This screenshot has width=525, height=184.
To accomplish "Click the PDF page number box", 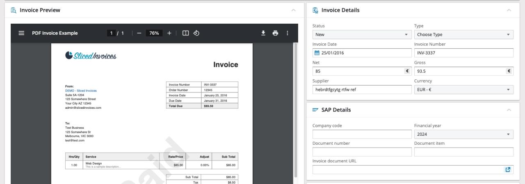I will (x=111, y=33).
